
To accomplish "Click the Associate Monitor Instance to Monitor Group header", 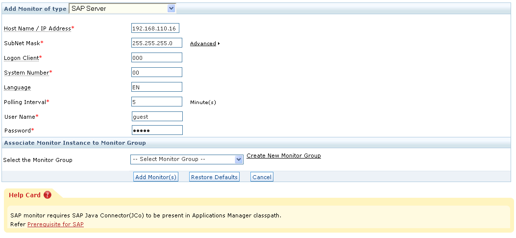I will tap(75, 143).
